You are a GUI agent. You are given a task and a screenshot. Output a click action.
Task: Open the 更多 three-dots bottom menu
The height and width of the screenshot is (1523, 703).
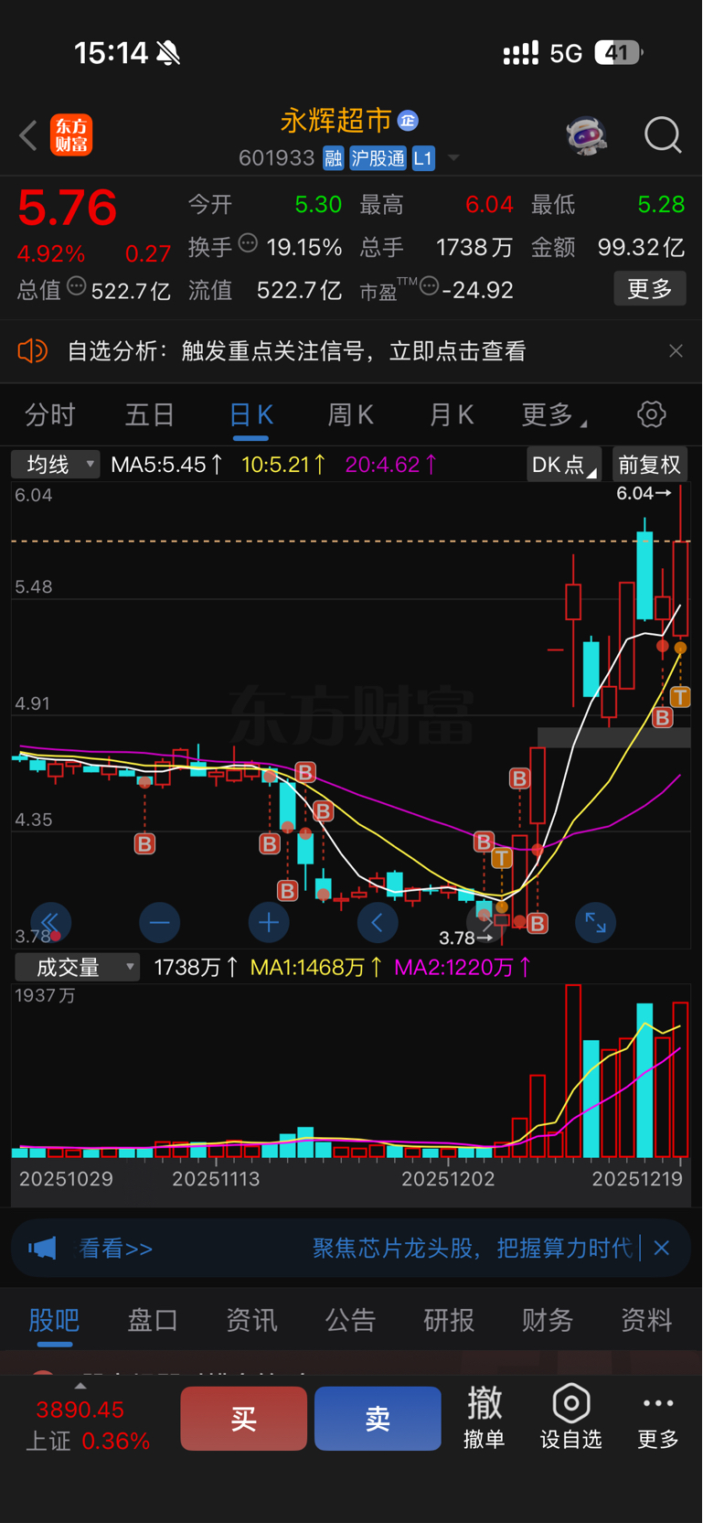658,1417
